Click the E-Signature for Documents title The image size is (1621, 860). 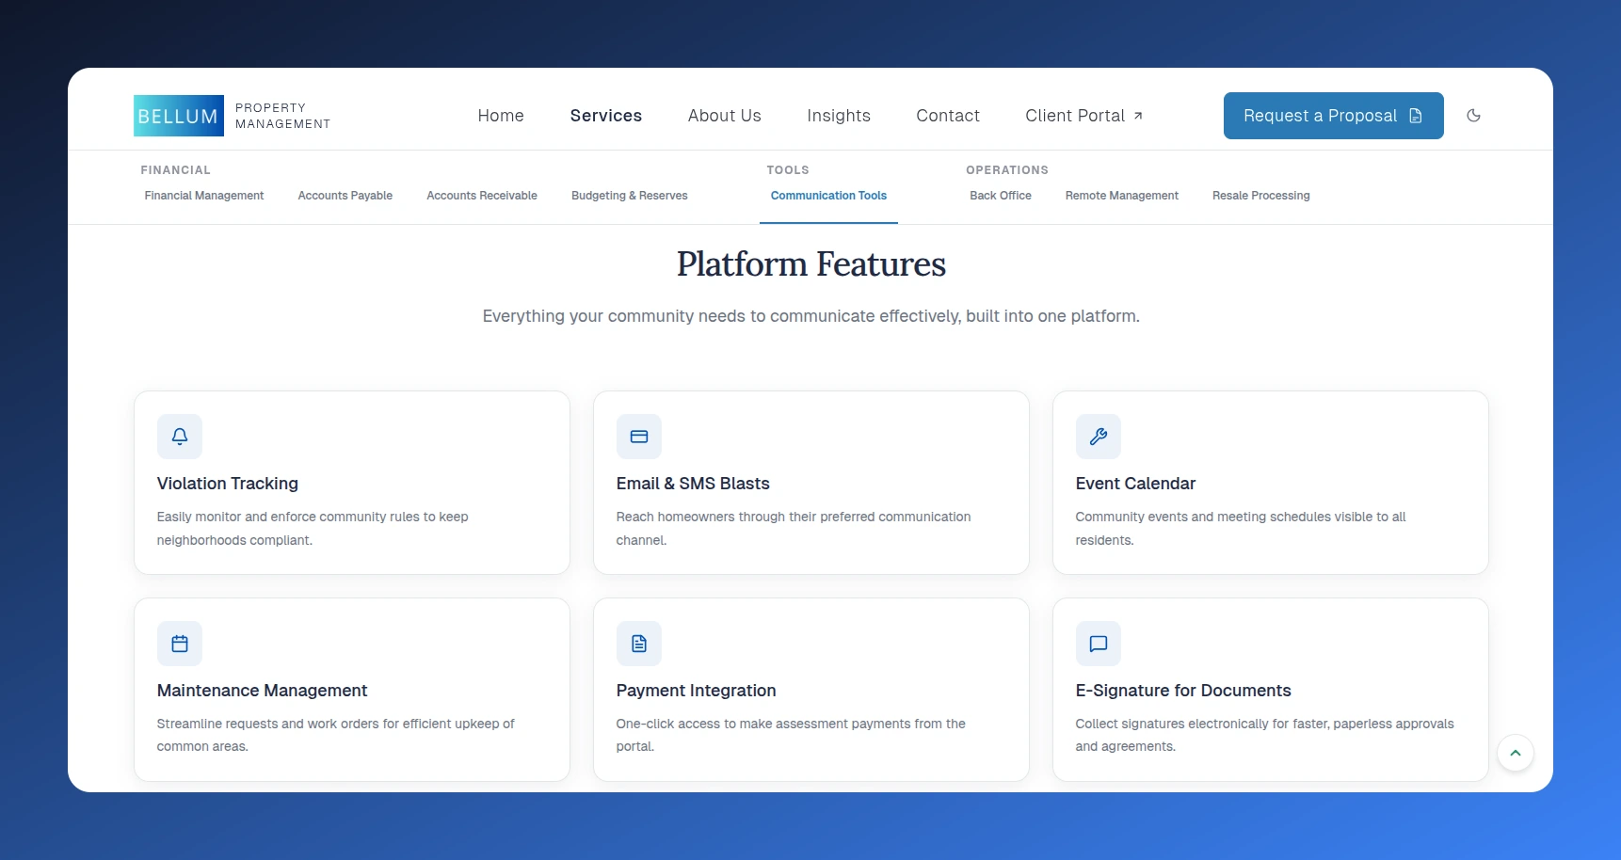pyautogui.click(x=1183, y=691)
